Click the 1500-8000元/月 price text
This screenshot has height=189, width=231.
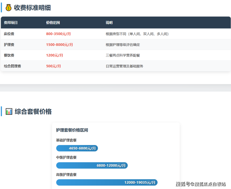59,45
